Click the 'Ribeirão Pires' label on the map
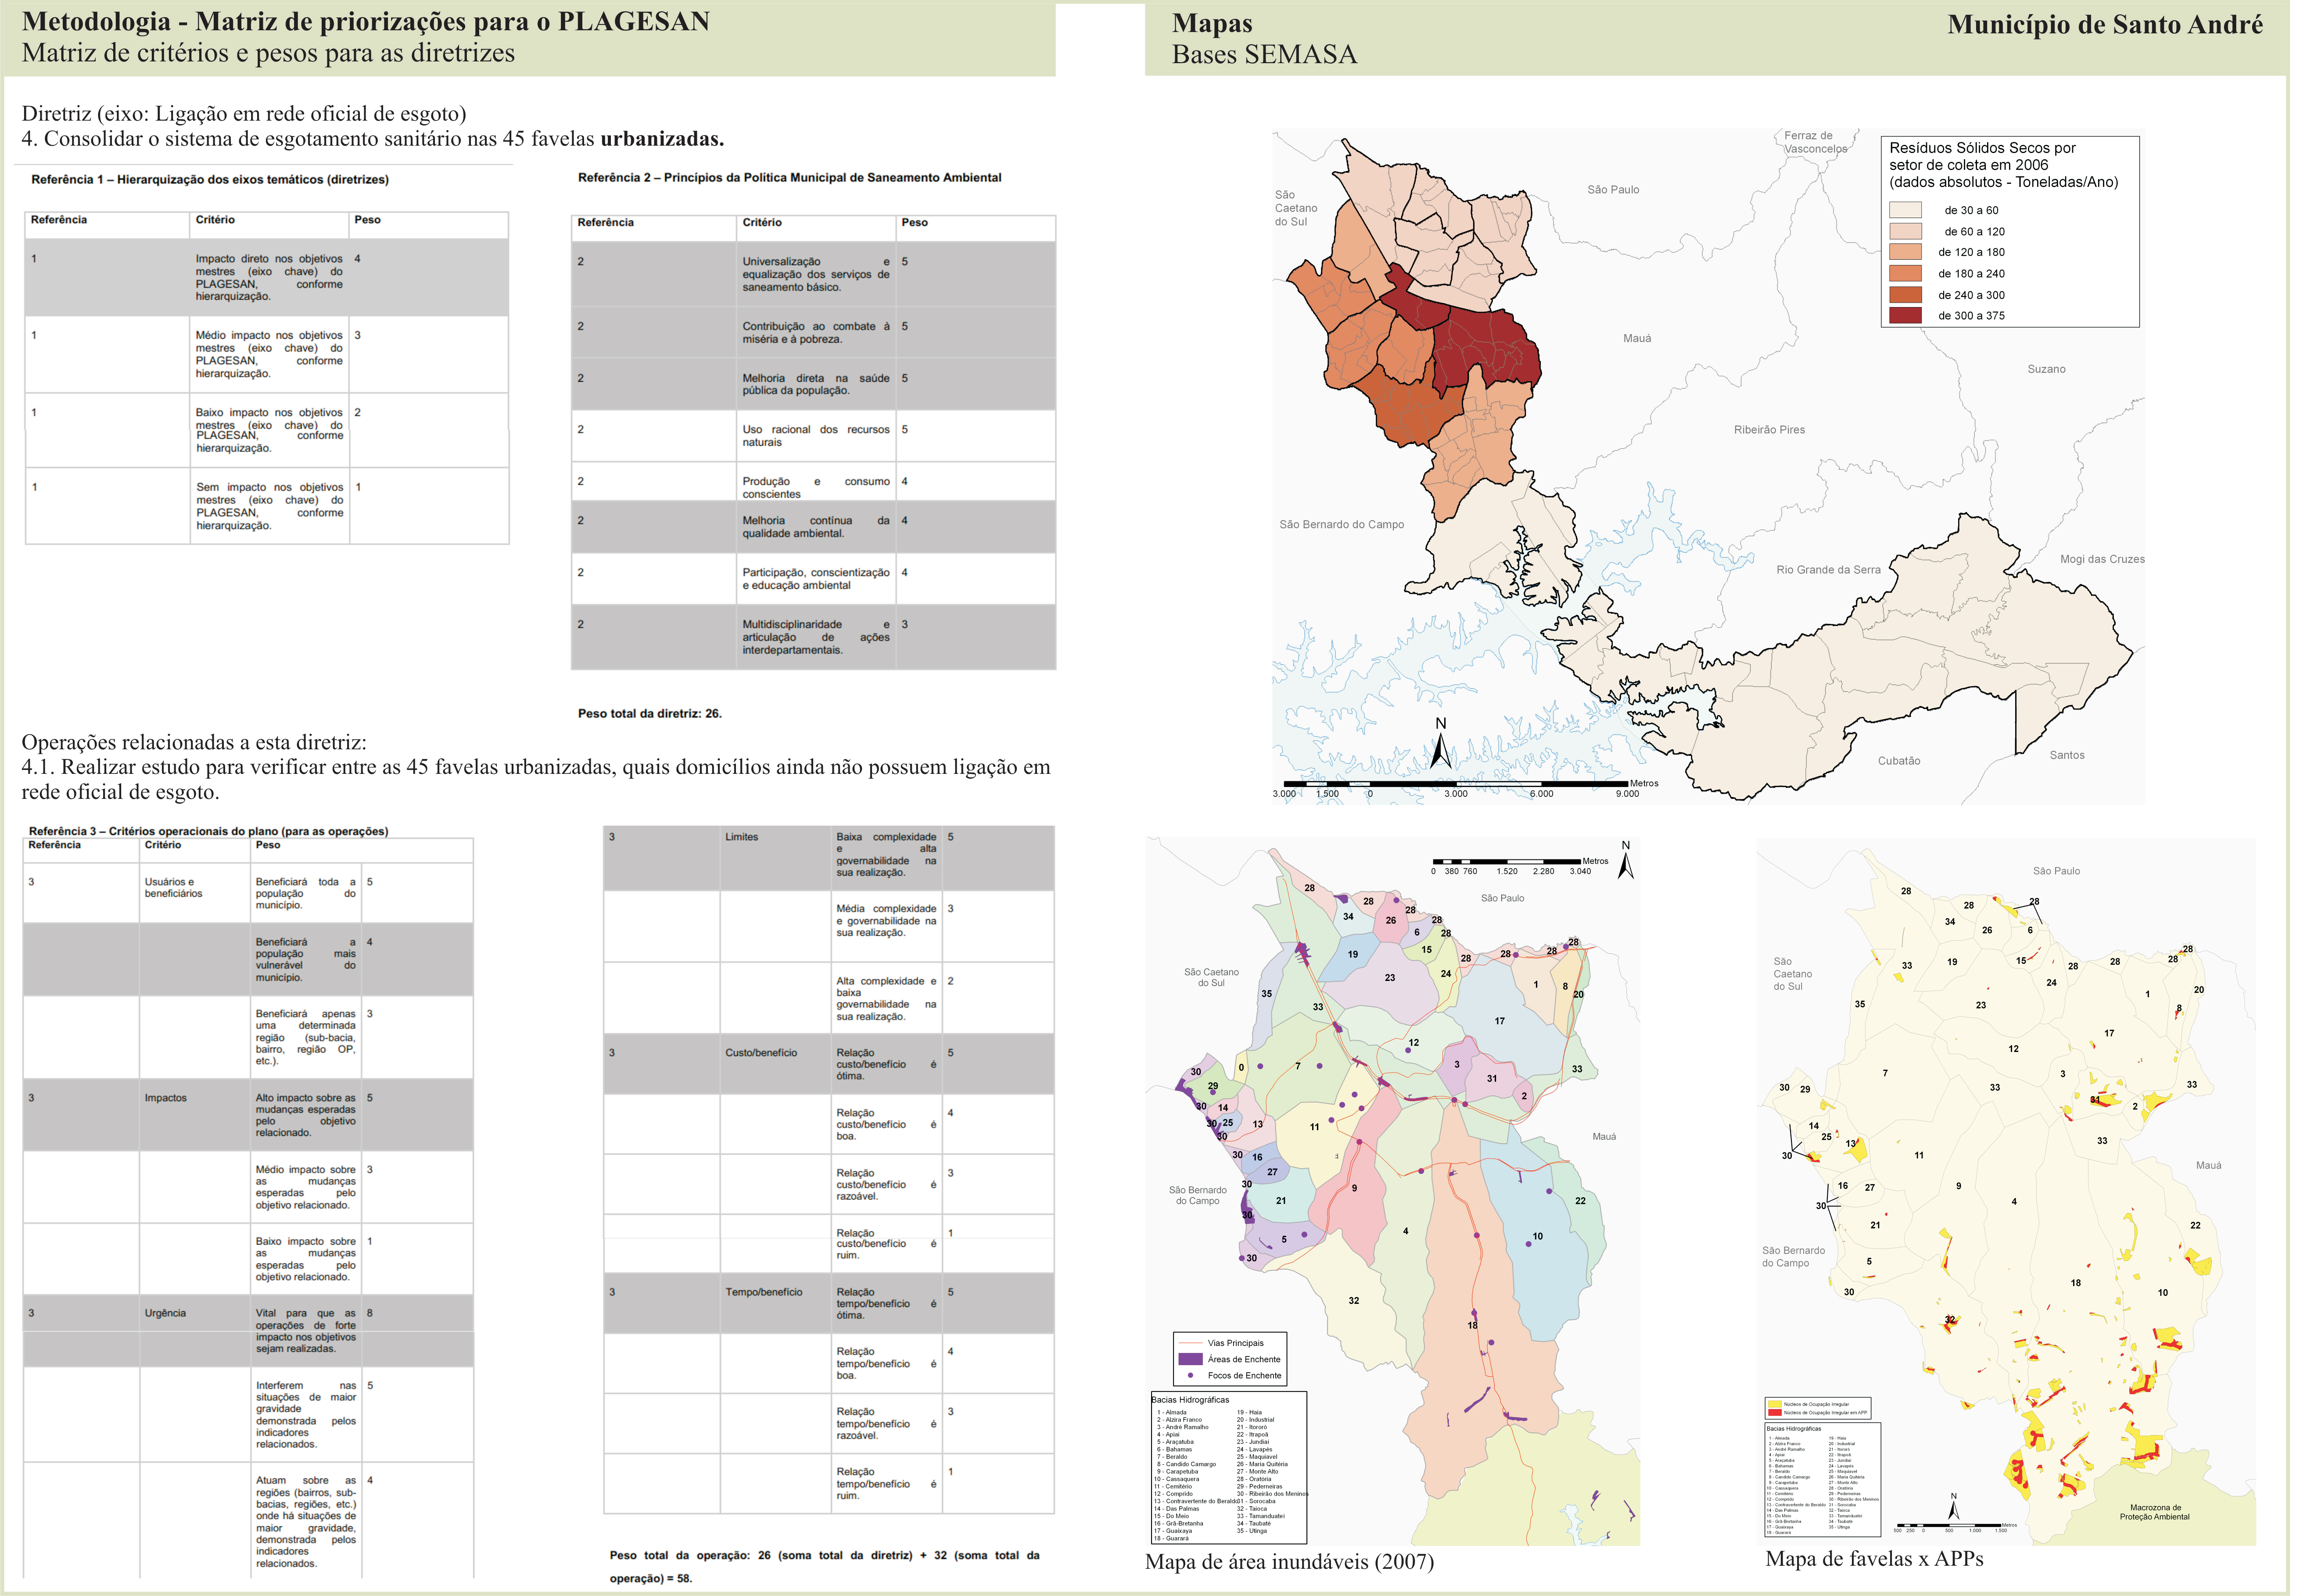This screenshot has width=2307, height=1596. coord(1769,430)
